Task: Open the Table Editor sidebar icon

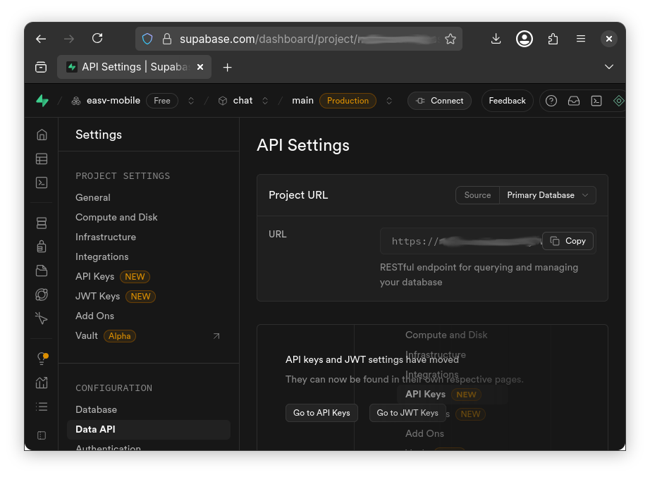Action: (42, 159)
